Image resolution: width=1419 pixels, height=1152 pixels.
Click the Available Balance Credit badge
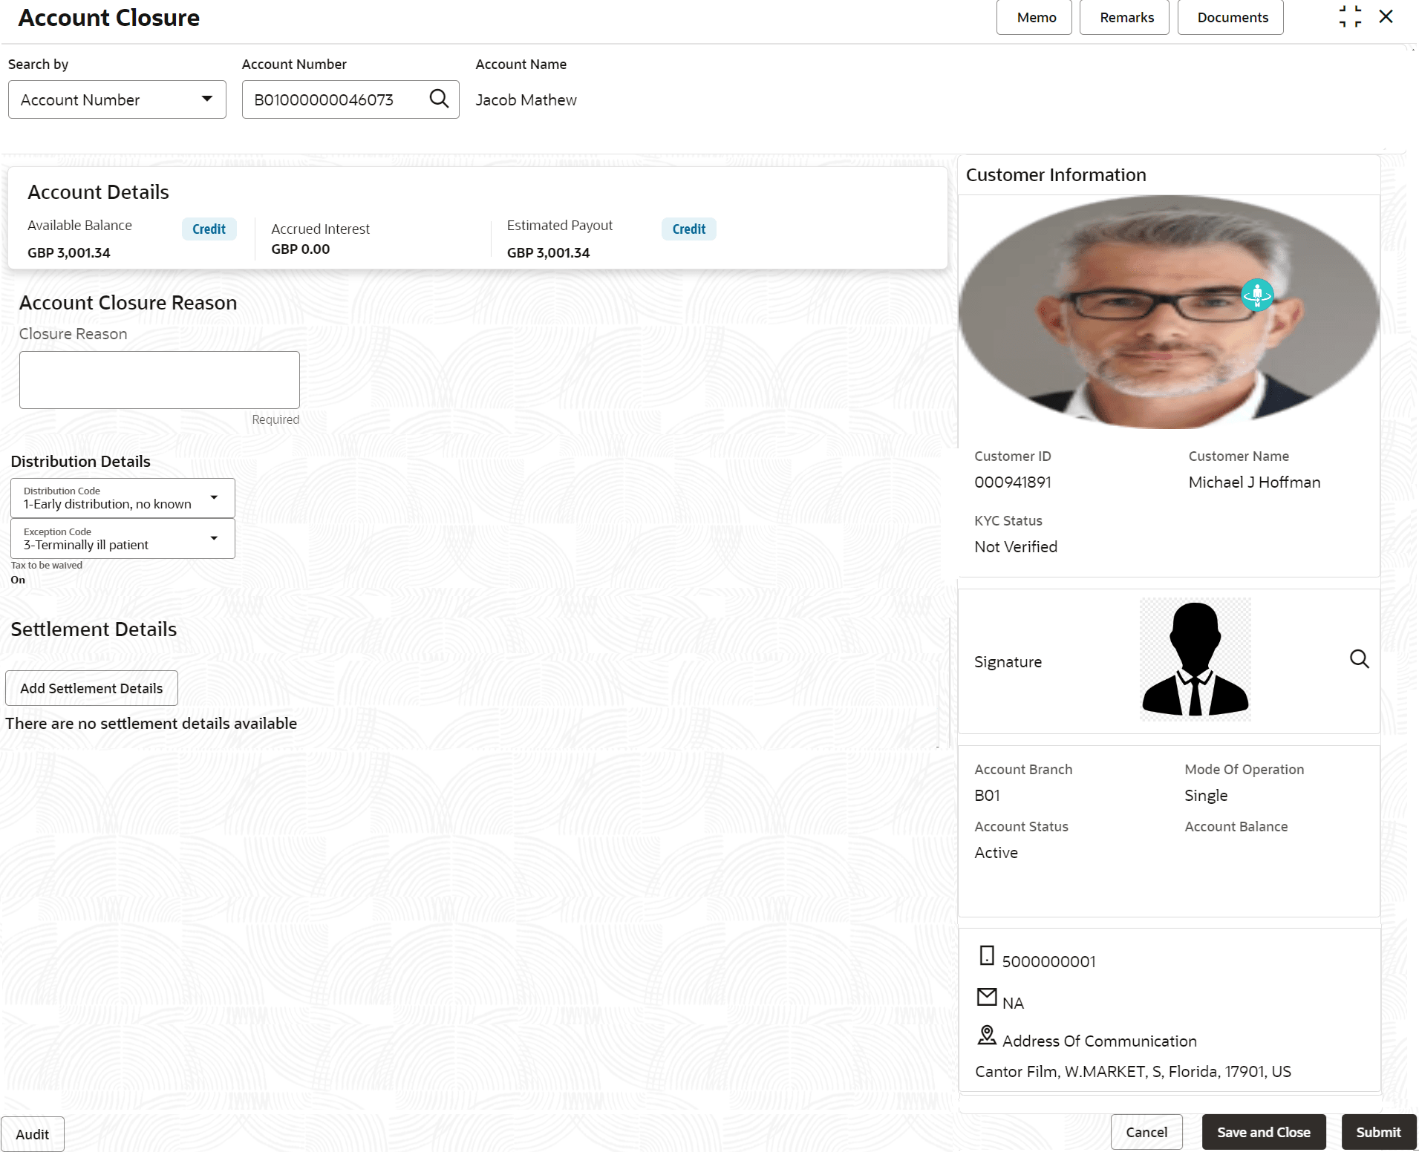[209, 229]
